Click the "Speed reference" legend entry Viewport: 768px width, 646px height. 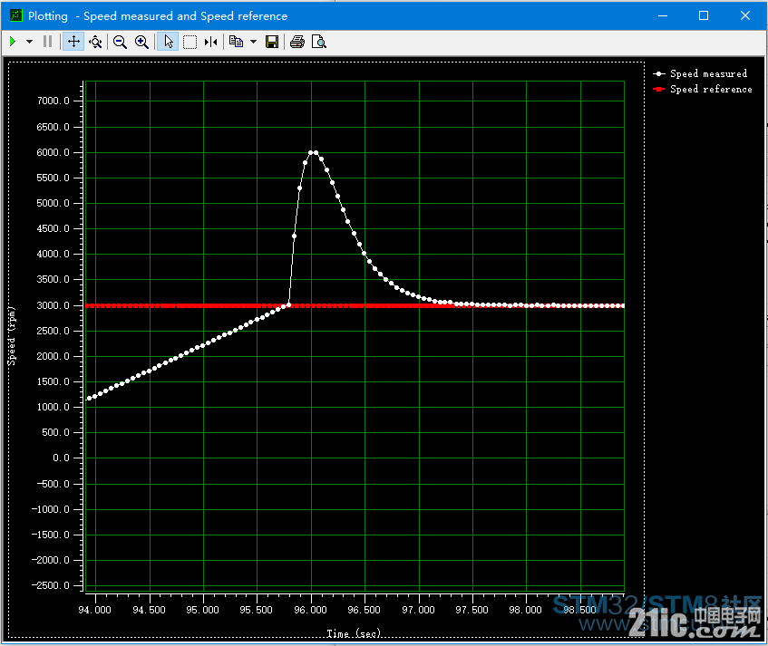[x=703, y=89]
